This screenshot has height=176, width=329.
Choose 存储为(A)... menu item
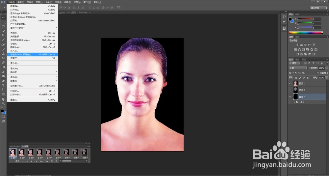pyautogui.click(x=33, y=47)
